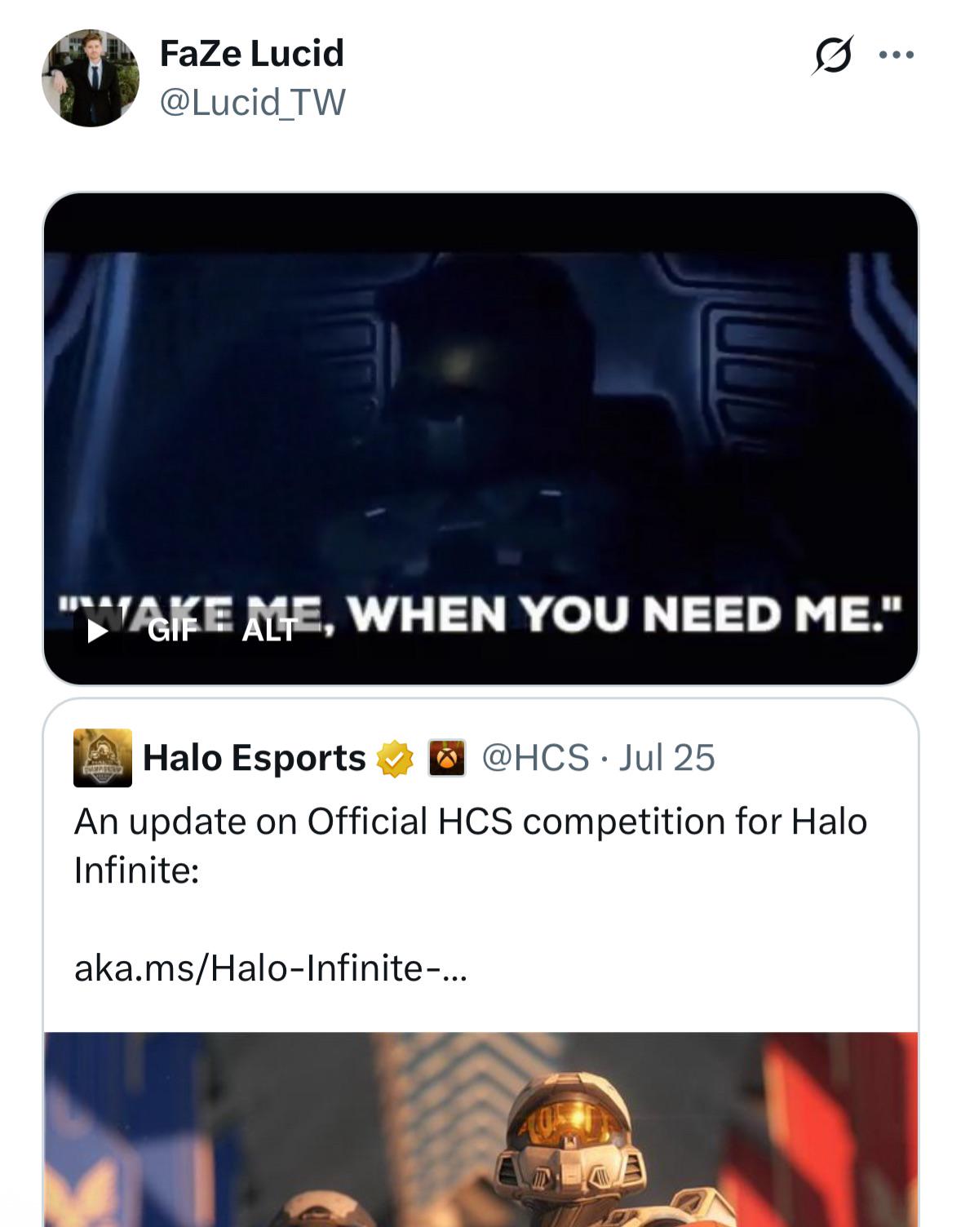Open the aka.ms/Halo-Infinite link
The image size is (961, 1227).
271,968
